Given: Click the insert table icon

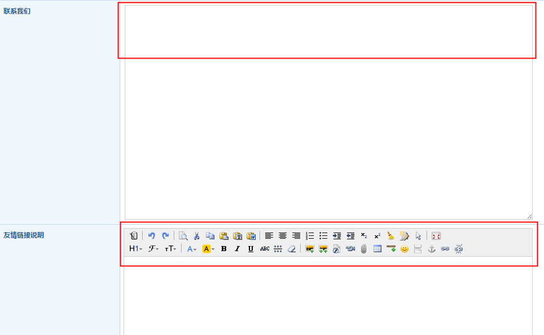Looking at the screenshot, I should click(378, 249).
